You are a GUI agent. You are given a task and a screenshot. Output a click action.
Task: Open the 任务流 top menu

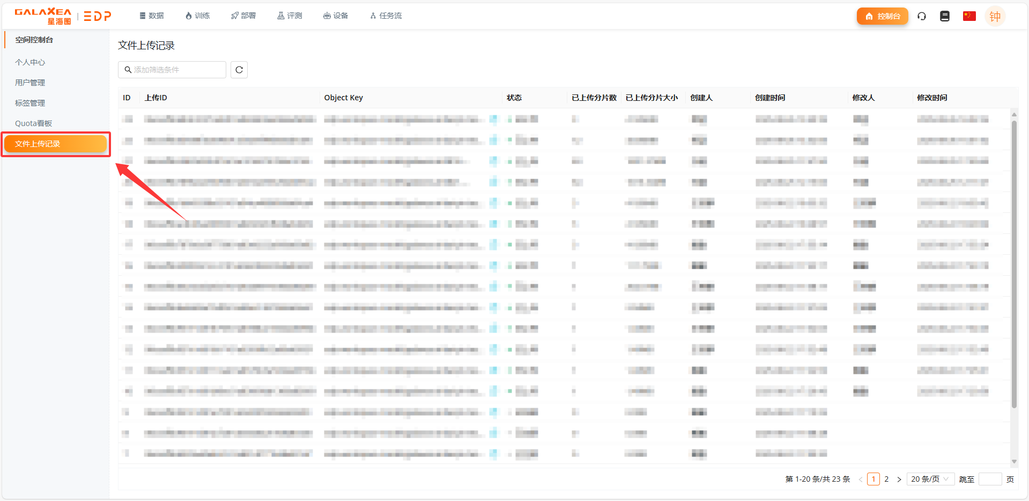(386, 16)
